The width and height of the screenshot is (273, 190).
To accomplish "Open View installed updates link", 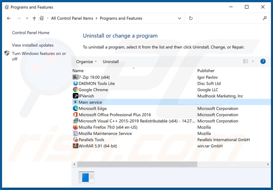I will 33,45.
